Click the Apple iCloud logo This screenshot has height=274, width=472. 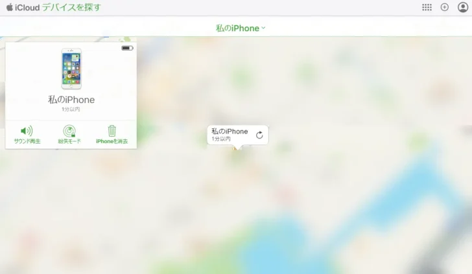point(23,7)
